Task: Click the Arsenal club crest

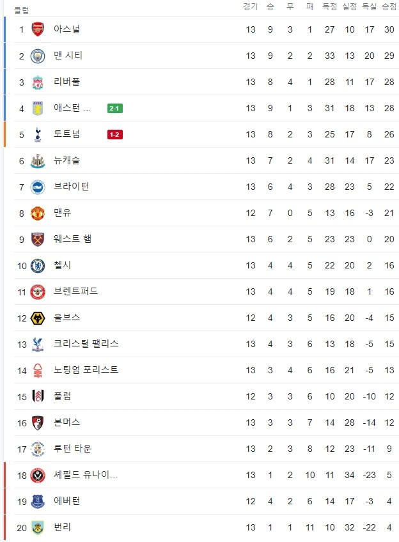Action: click(x=38, y=29)
